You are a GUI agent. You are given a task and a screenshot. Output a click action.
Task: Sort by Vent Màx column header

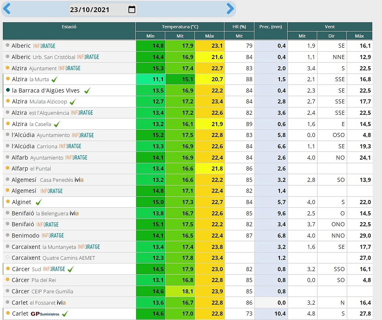(x=359, y=36)
